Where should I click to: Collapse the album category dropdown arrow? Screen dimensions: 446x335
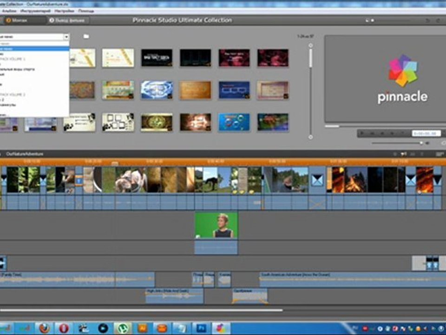(x=66, y=37)
